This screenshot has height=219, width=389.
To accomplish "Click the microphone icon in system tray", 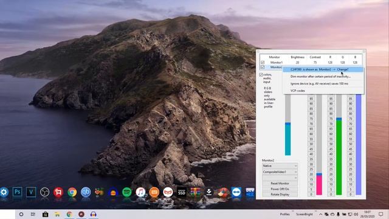I will 338,214.
